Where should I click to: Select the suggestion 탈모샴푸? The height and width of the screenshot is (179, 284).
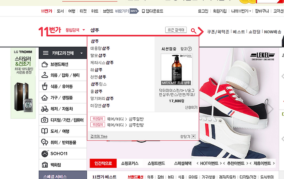98,55
